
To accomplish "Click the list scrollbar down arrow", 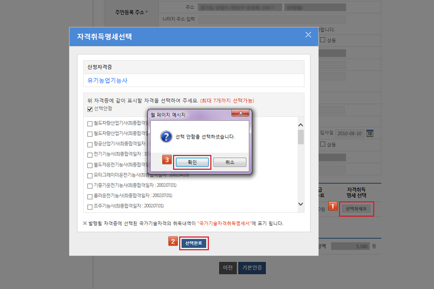I will [x=301, y=204].
